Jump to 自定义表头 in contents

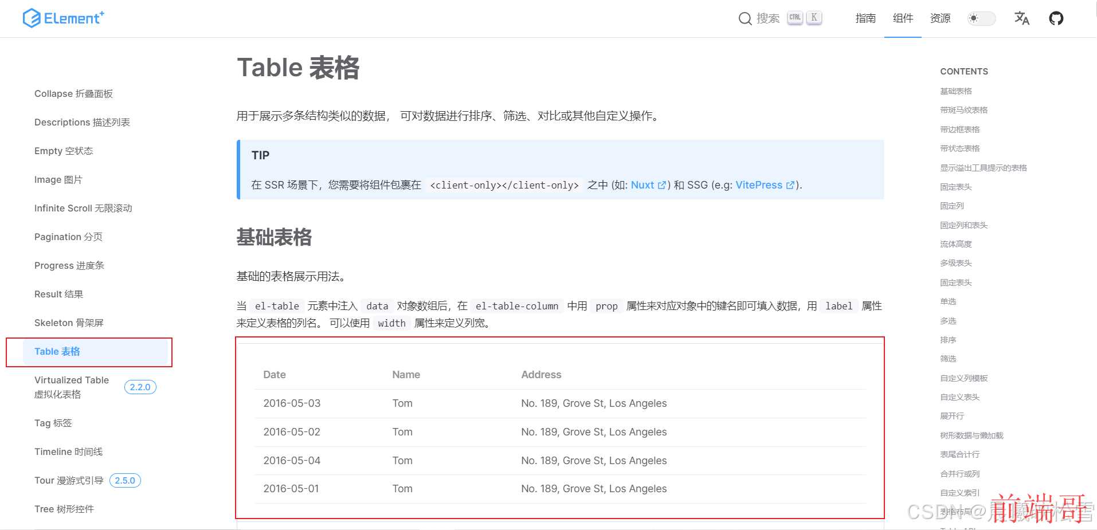click(960, 397)
